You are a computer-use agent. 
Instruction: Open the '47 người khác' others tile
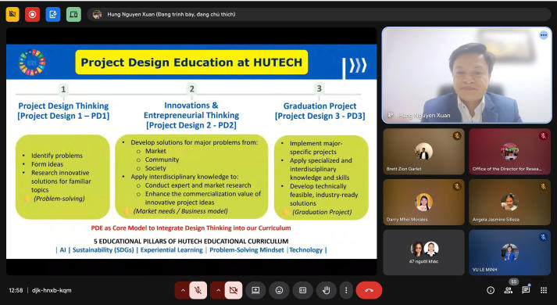423,253
